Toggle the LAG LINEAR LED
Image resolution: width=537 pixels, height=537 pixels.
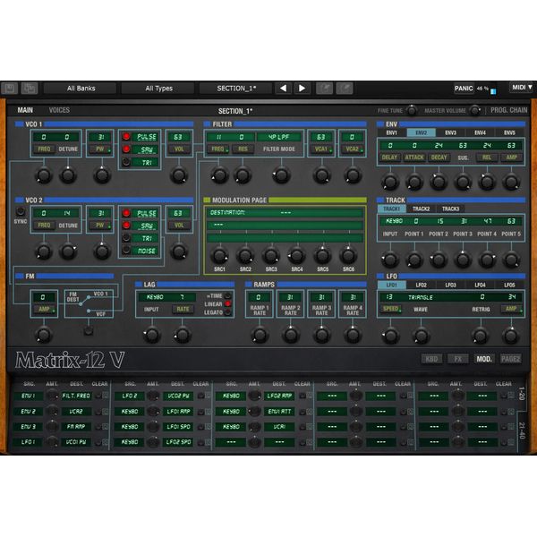pos(227,303)
